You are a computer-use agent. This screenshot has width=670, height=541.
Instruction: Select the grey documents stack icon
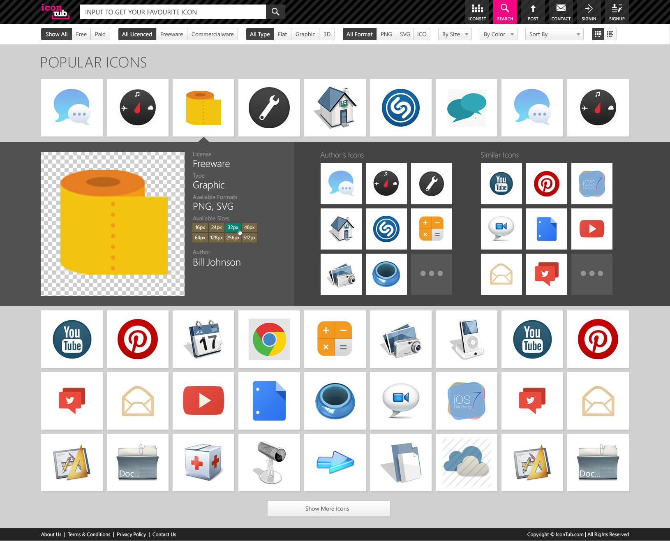[x=401, y=462]
